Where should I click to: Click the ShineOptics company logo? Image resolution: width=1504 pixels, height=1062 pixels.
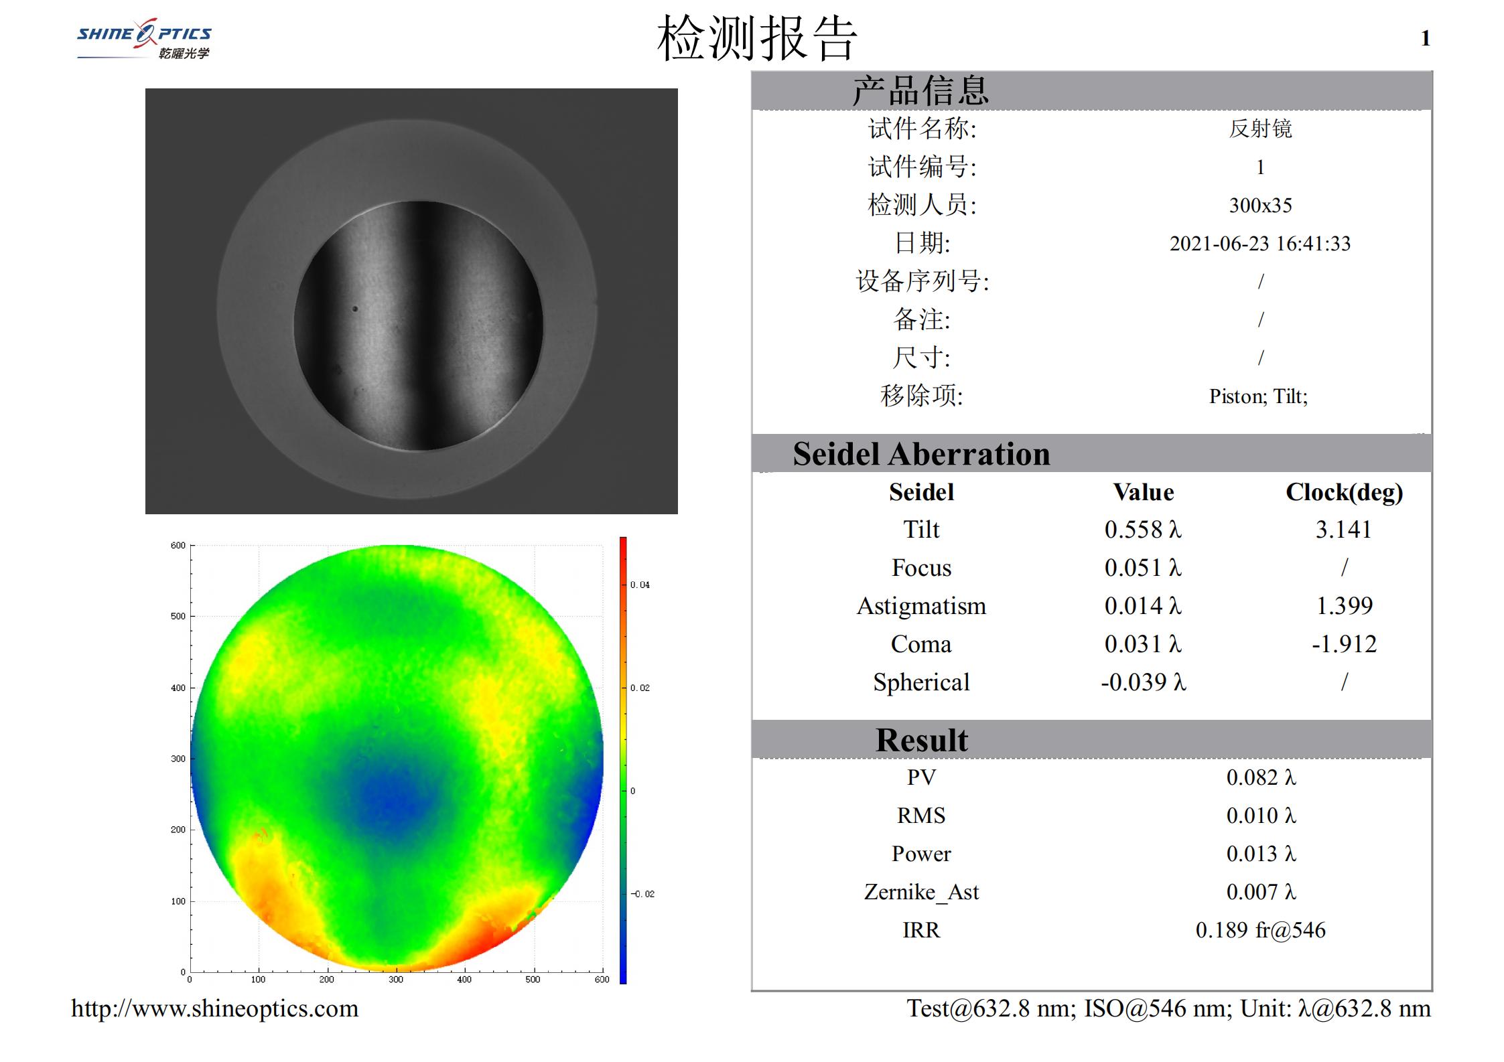coord(144,37)
